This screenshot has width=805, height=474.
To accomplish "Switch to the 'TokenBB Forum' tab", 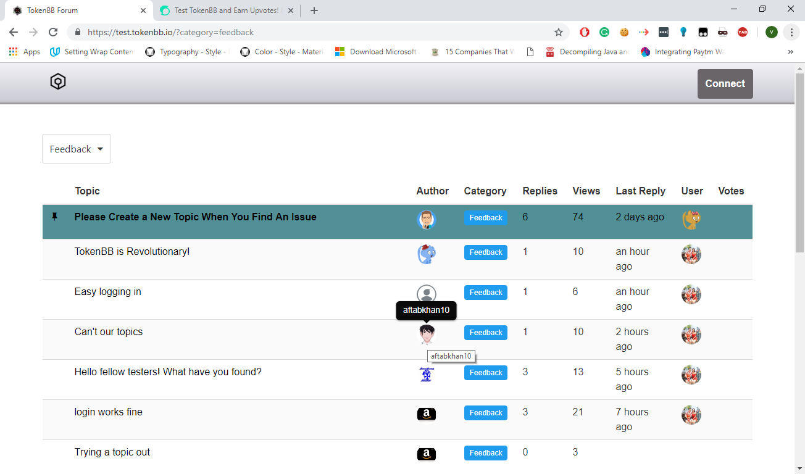I will tap(77, 10).
